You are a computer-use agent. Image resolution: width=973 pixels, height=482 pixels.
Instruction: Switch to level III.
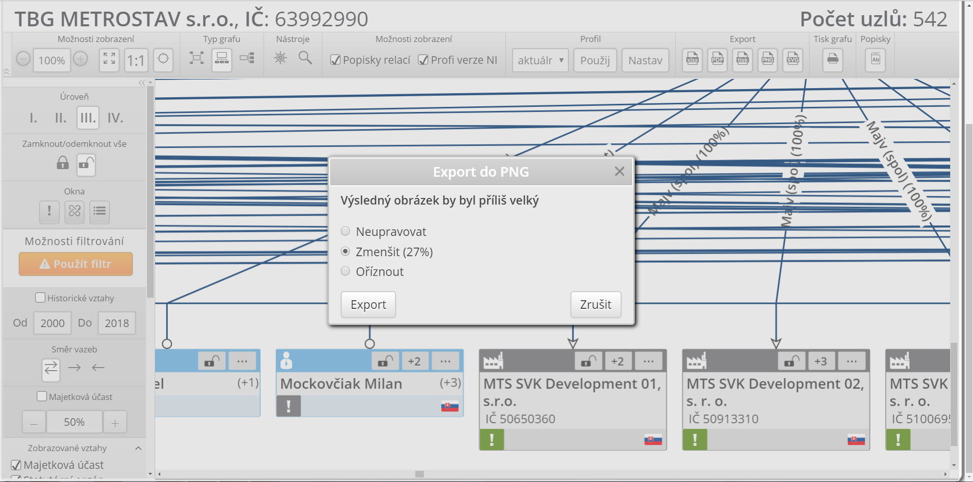(88, 118)
